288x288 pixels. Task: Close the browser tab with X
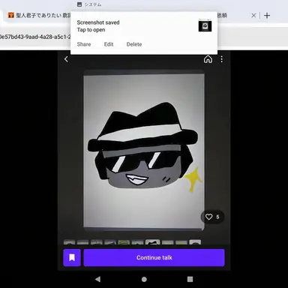point(253,16)
